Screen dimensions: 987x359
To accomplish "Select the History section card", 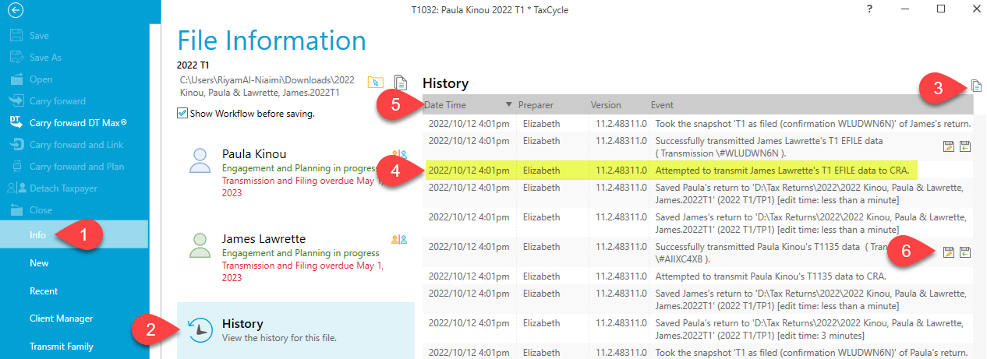I will click(296, 330).
